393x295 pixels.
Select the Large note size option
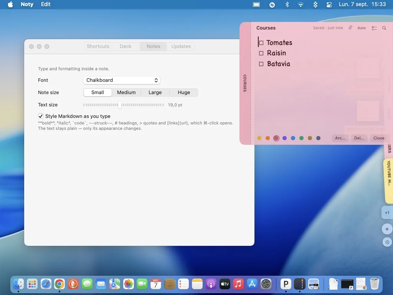155,92
